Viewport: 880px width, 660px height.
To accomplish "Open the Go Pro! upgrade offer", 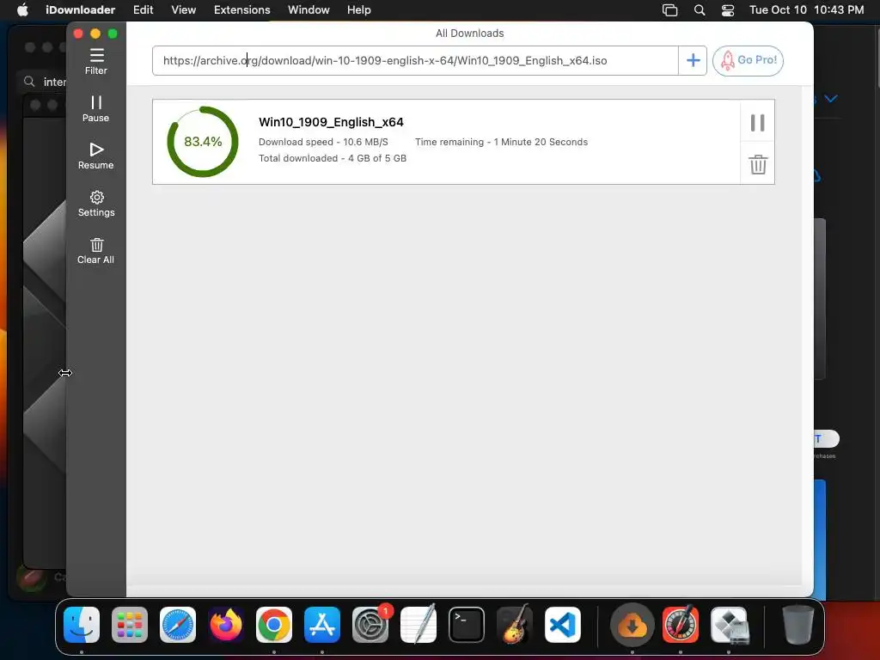I will (748, 61).
